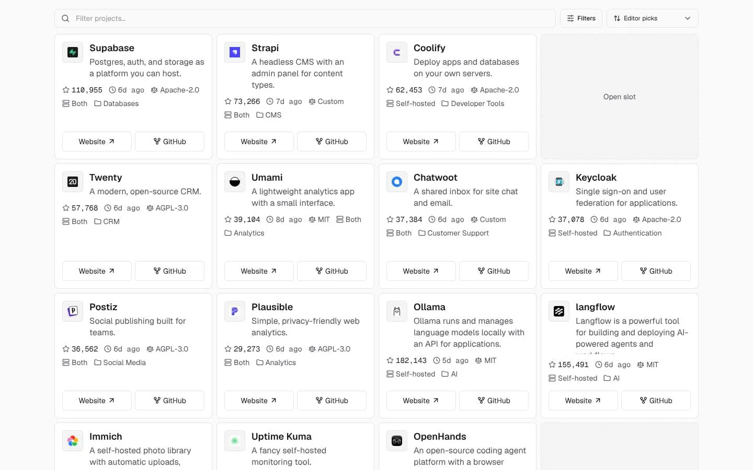Open the Editor picks sort dropdown
This screenshot has height=470, width=753.
coord(652,18)
